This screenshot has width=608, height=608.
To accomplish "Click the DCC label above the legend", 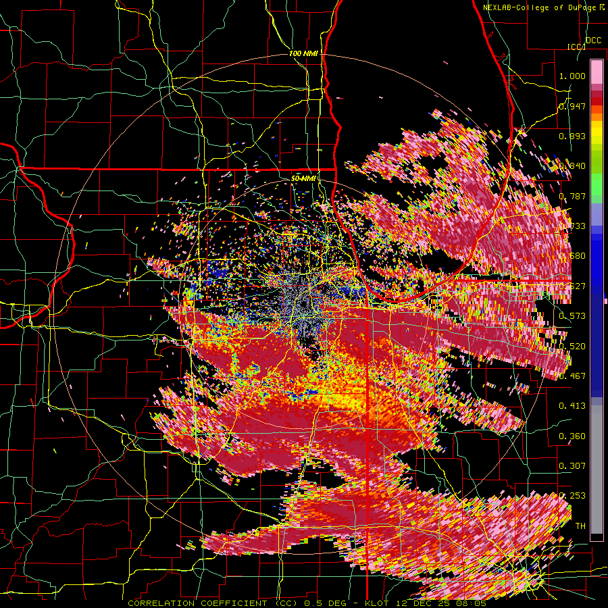I will coord(593,41).
